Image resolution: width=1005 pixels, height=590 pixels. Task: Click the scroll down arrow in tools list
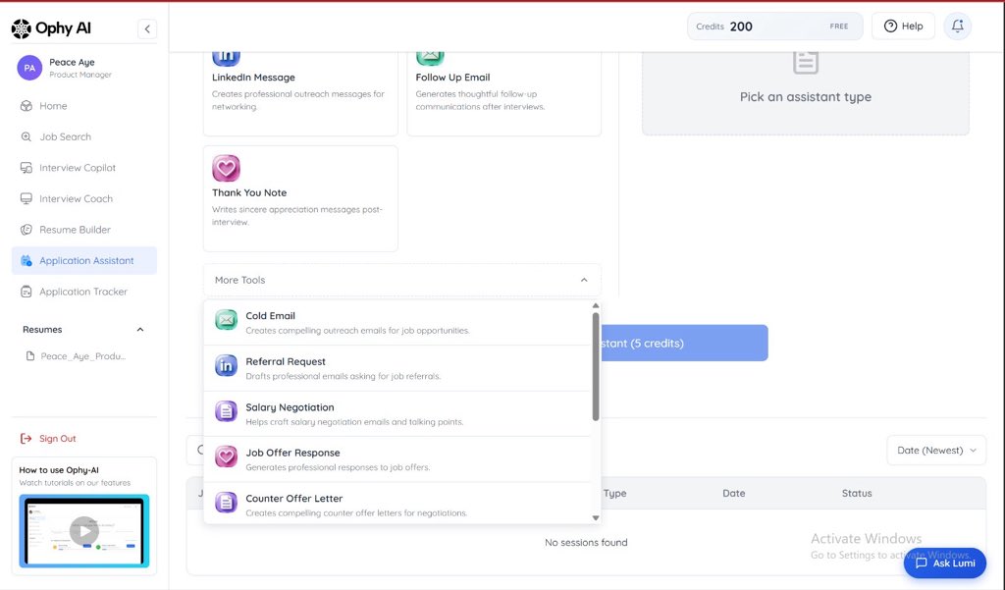click(596, 518)
